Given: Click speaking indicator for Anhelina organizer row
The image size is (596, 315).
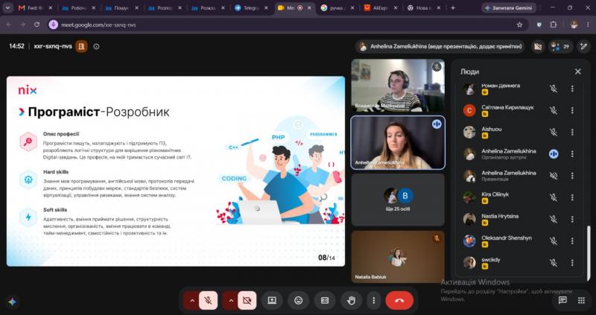Looking at the screenshot, I should click(554, 154).
